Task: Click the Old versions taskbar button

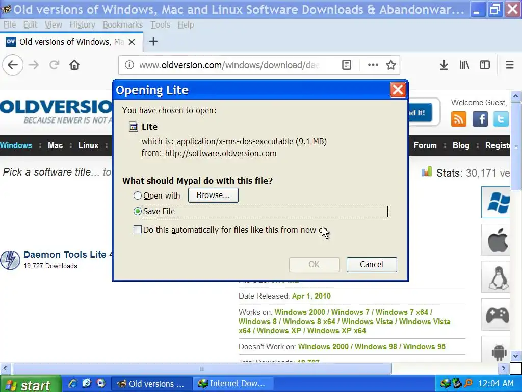Action: (152, 384)
